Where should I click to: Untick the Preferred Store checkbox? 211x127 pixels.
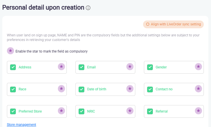click(13, 111)
